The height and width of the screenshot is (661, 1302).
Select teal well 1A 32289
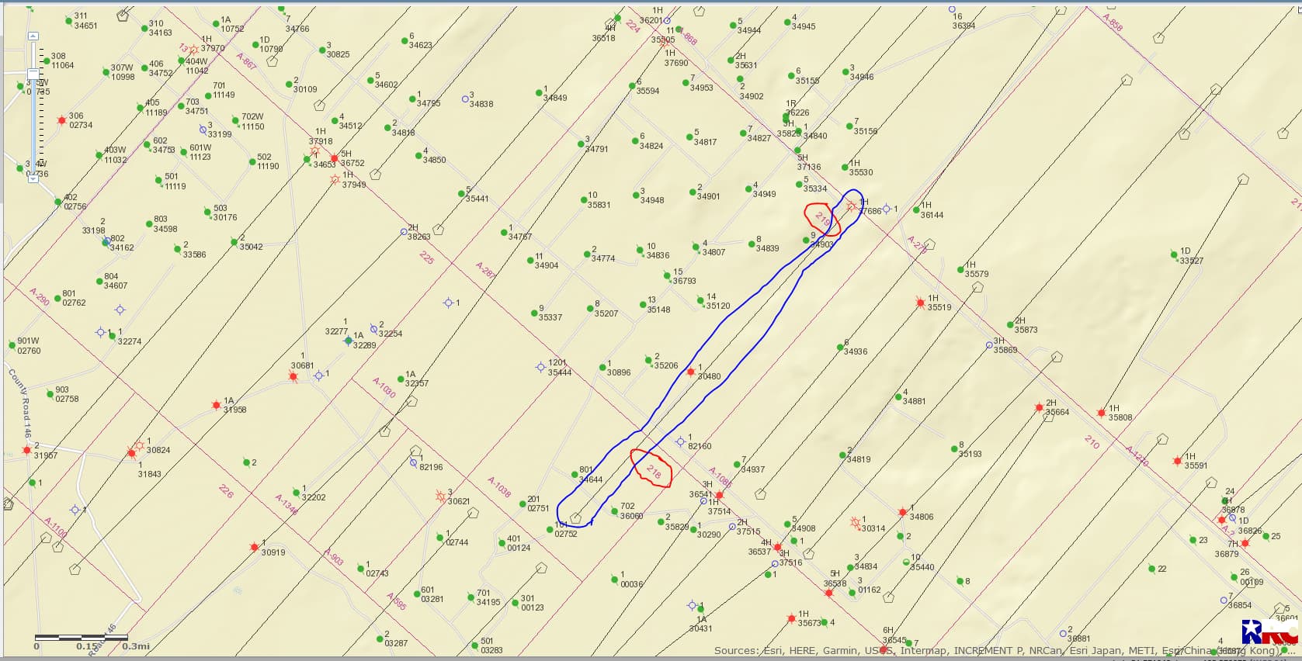tap(348, 341)
